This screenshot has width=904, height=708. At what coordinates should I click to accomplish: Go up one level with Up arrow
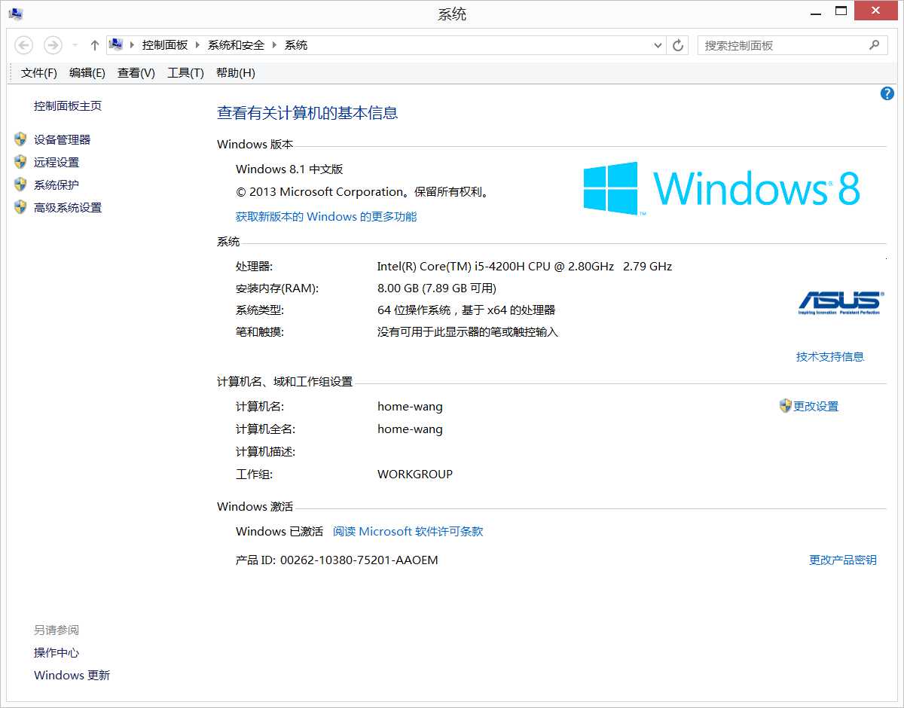[94, 45]
